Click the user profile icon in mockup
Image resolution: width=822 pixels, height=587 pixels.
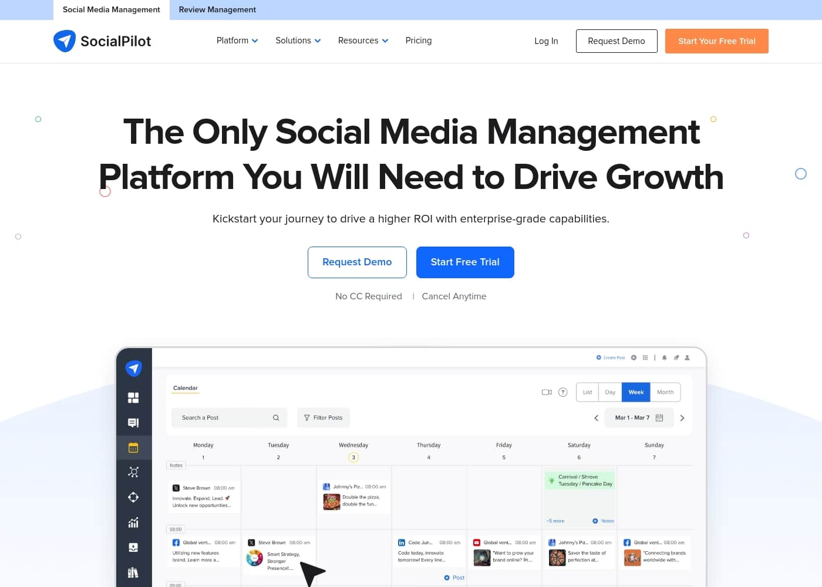point(687,357)
